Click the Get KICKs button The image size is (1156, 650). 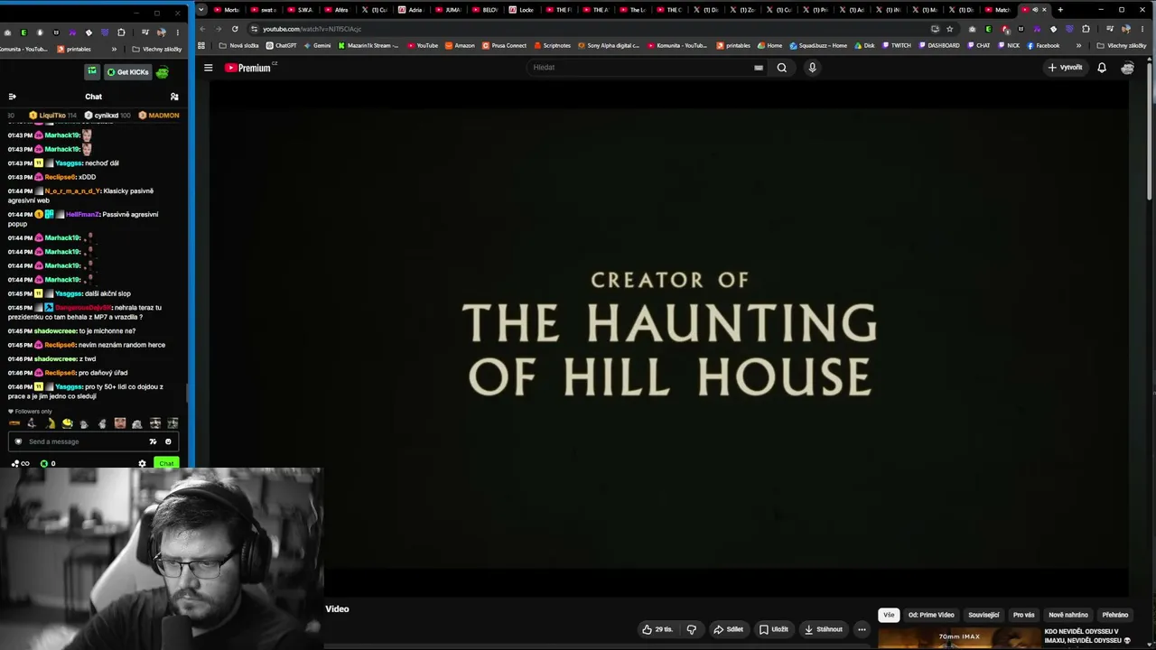[x=127, y=72]
